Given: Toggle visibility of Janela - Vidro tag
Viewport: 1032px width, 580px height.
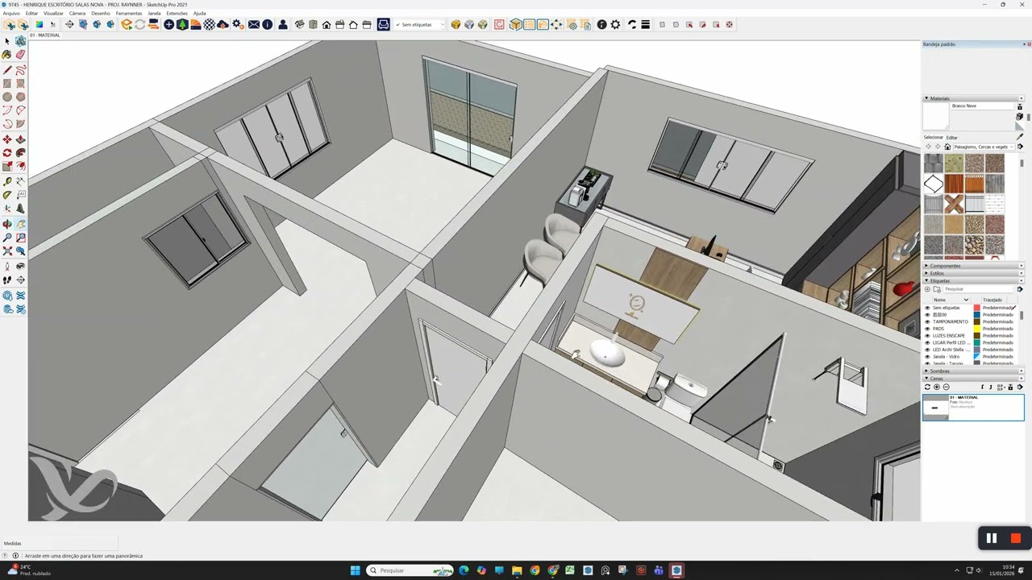Looking at the screenshot, I should (927, 356).
